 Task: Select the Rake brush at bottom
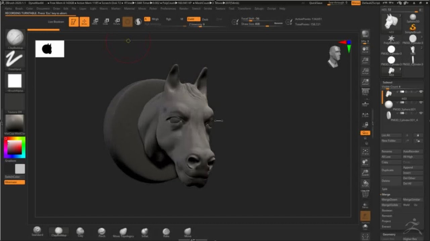166,232
